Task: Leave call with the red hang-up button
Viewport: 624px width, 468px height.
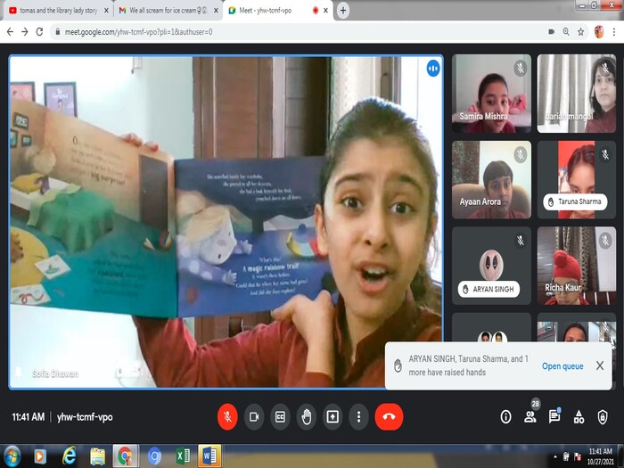Action: click(x=389, y=416)
